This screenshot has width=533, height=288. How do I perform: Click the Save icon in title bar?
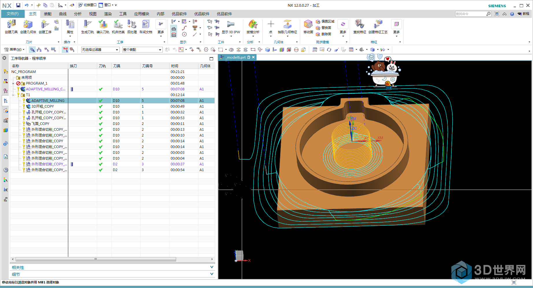[18, 5]
